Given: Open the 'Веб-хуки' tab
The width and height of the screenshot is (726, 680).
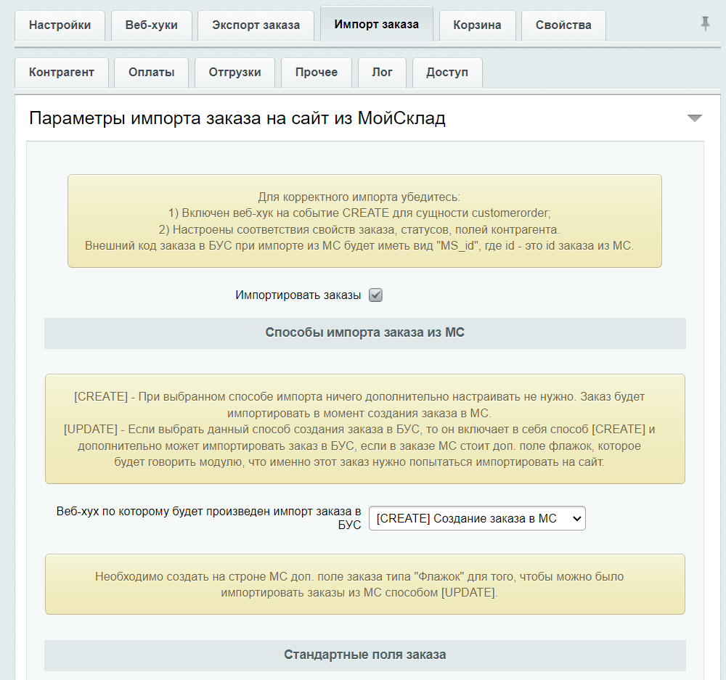Looking at the screenshot, I should pyautogui.click(x=151, y=25).
